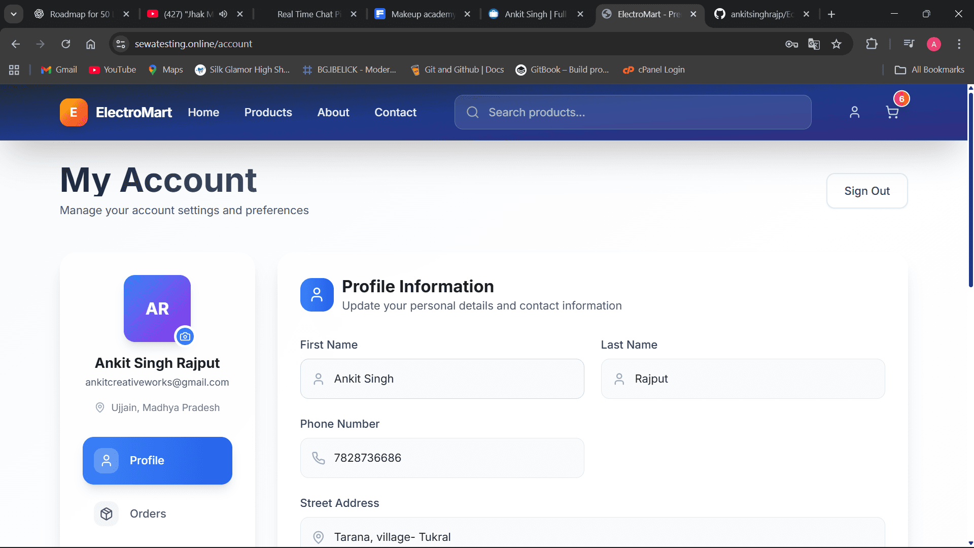
Task: Open All Bookmarks folder
Action: 929,70
